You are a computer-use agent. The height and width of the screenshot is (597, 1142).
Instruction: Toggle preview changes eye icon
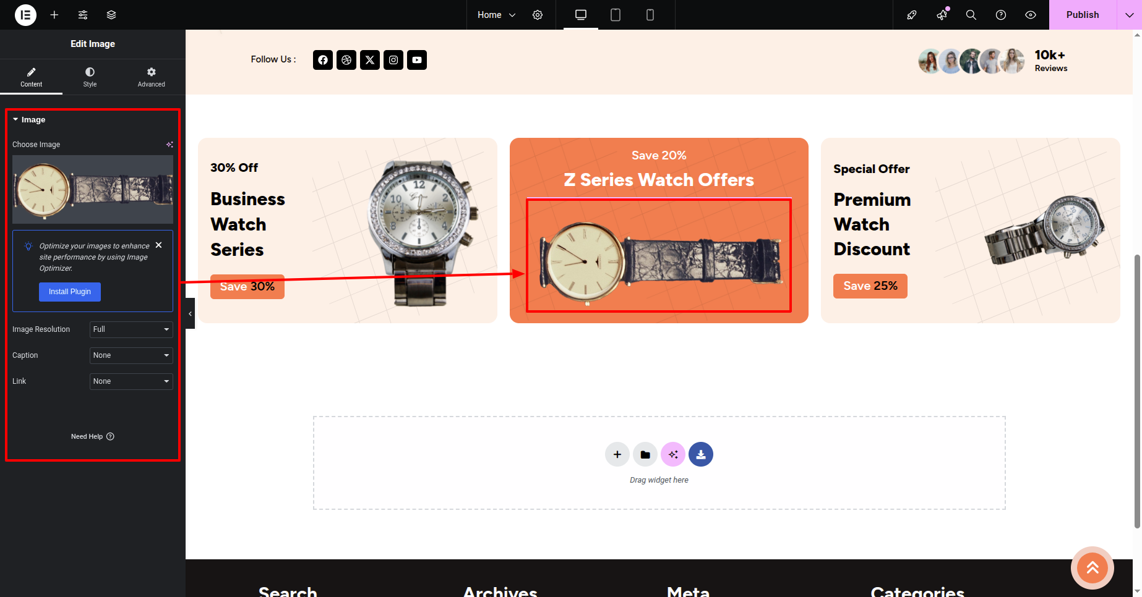tap(1031, 15)
